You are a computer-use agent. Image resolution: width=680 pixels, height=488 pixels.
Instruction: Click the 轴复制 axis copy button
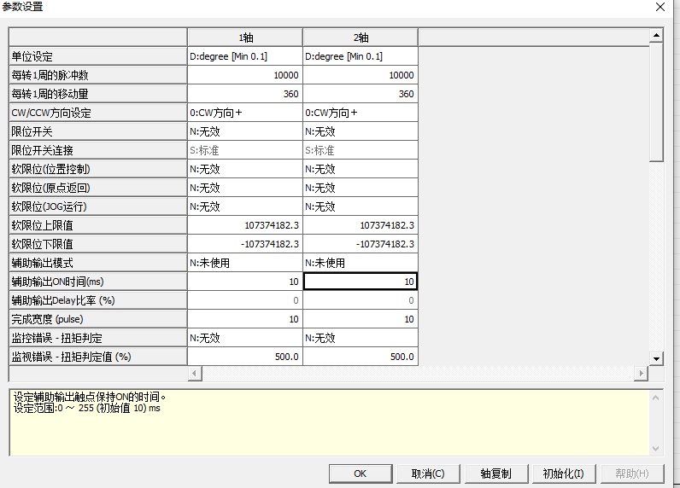[495, 473]
